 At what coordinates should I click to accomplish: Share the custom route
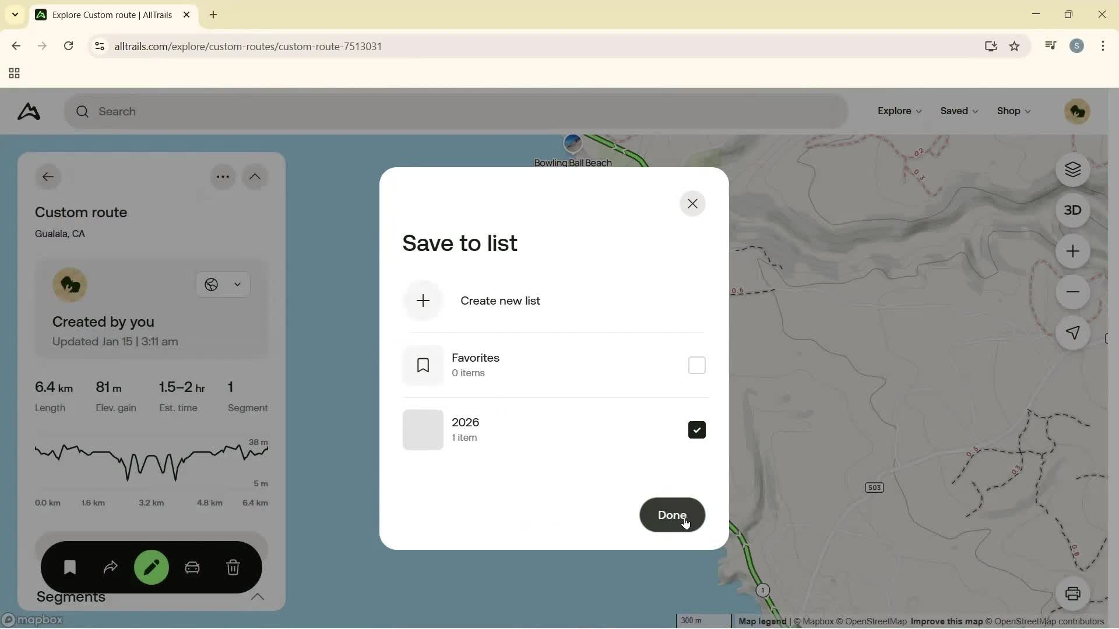point(110,567)
